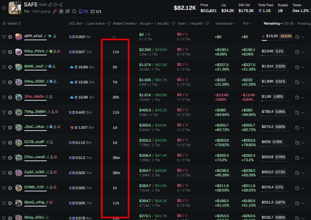
Task: Toggle the Wallet column filter funnel
Action: (19, 24)
